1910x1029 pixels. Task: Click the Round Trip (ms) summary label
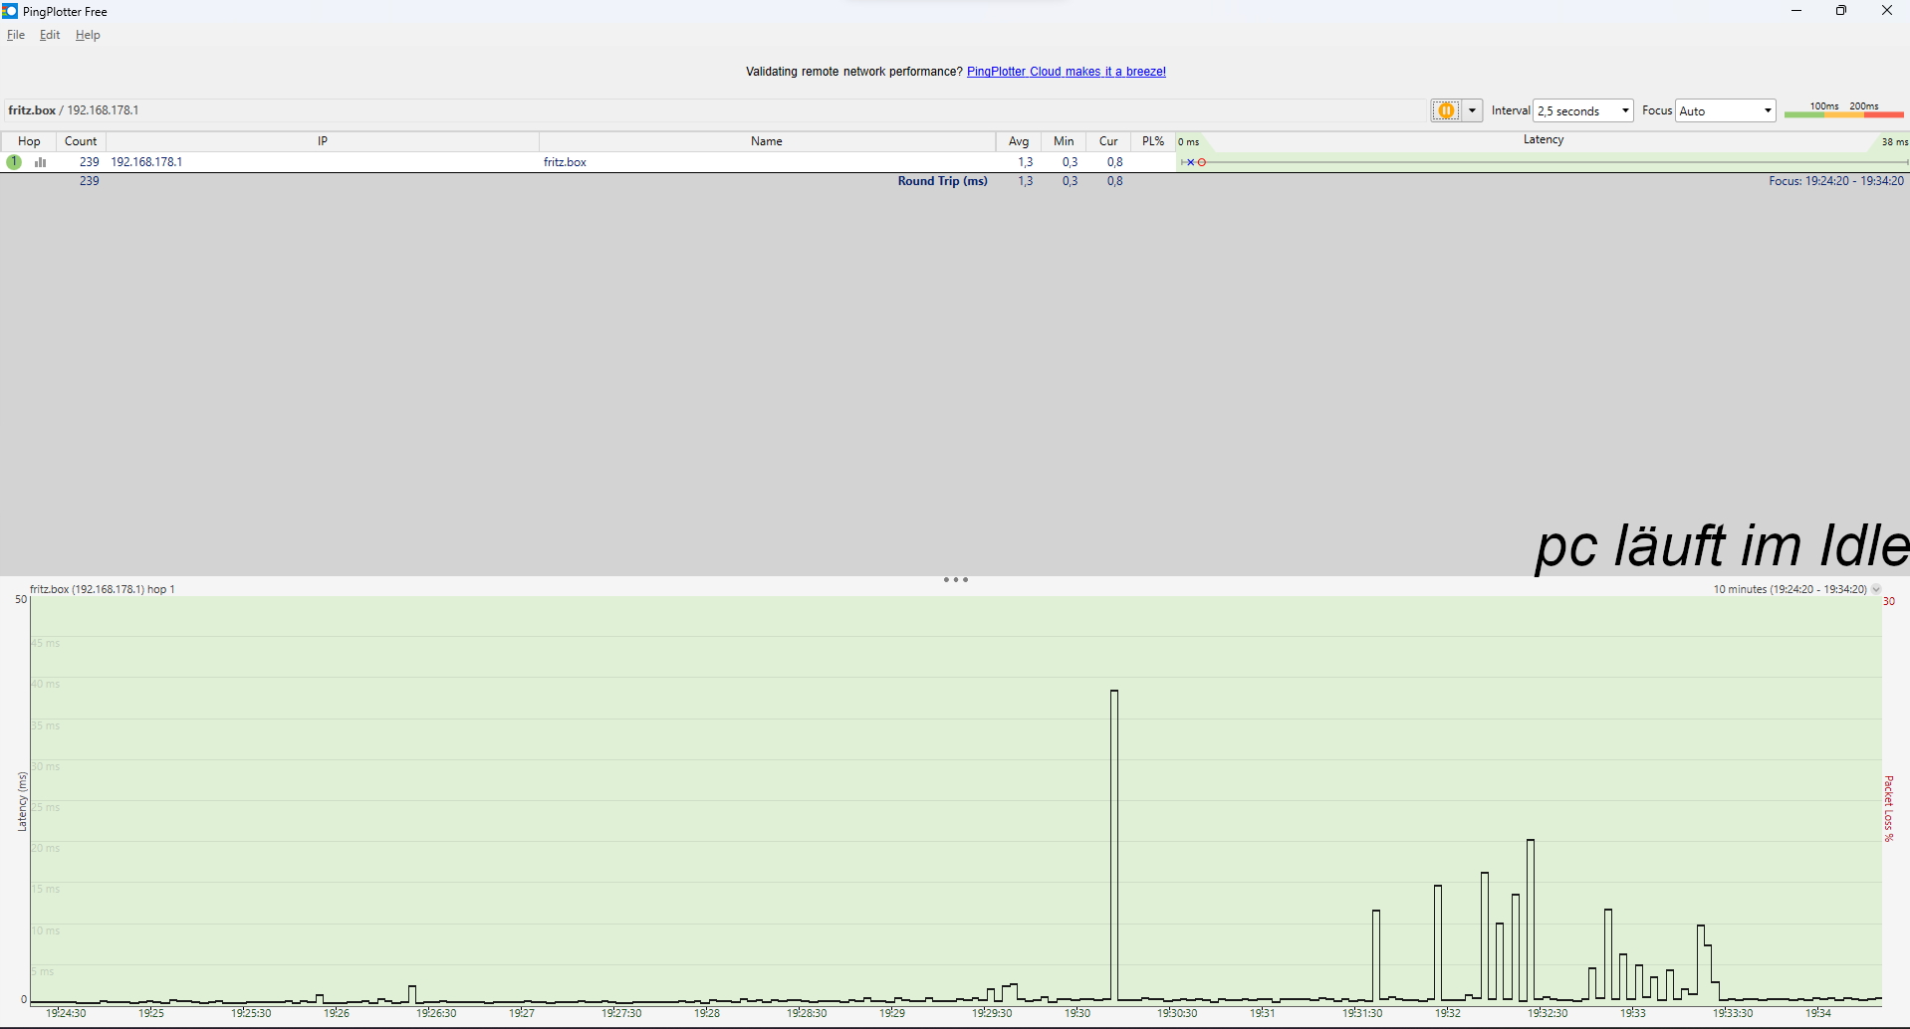pyautogui.click(x=942, y=181)
